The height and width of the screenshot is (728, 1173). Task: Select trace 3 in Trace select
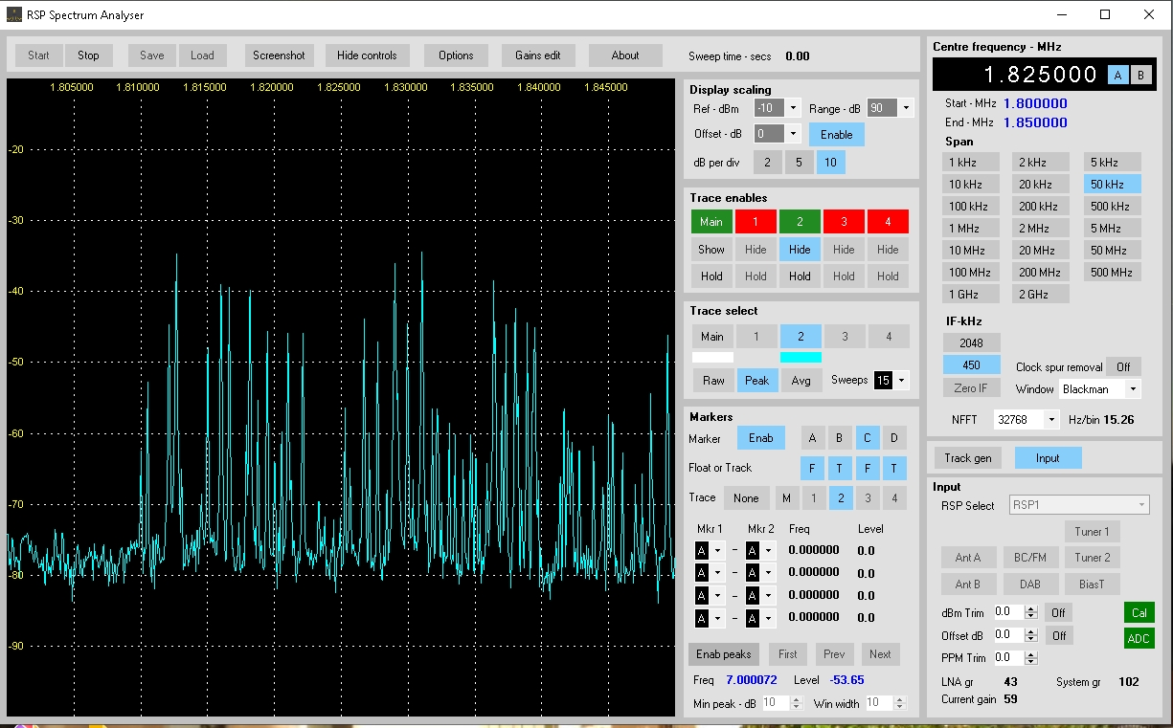(844, 337)
